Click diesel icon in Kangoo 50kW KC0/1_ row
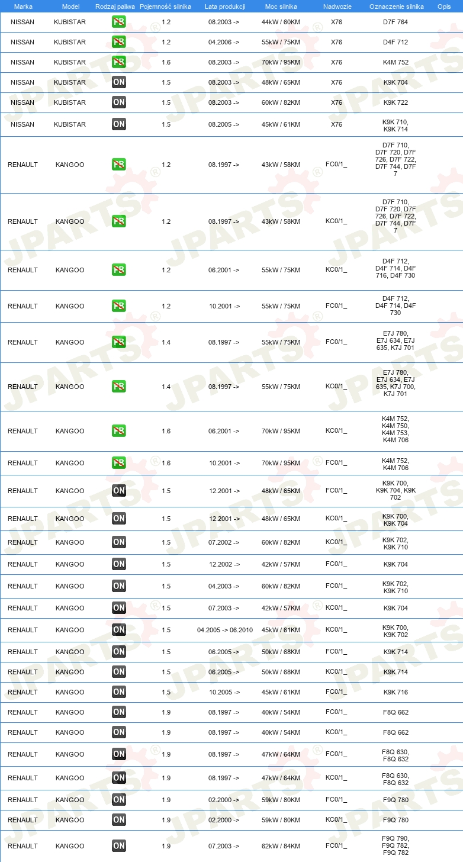This screenshot has height=862, width=463. pyautogui.click(x=119, y=672)
